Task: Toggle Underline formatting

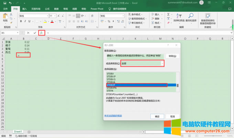Action: pyautogui.click(x=30, y=21)
